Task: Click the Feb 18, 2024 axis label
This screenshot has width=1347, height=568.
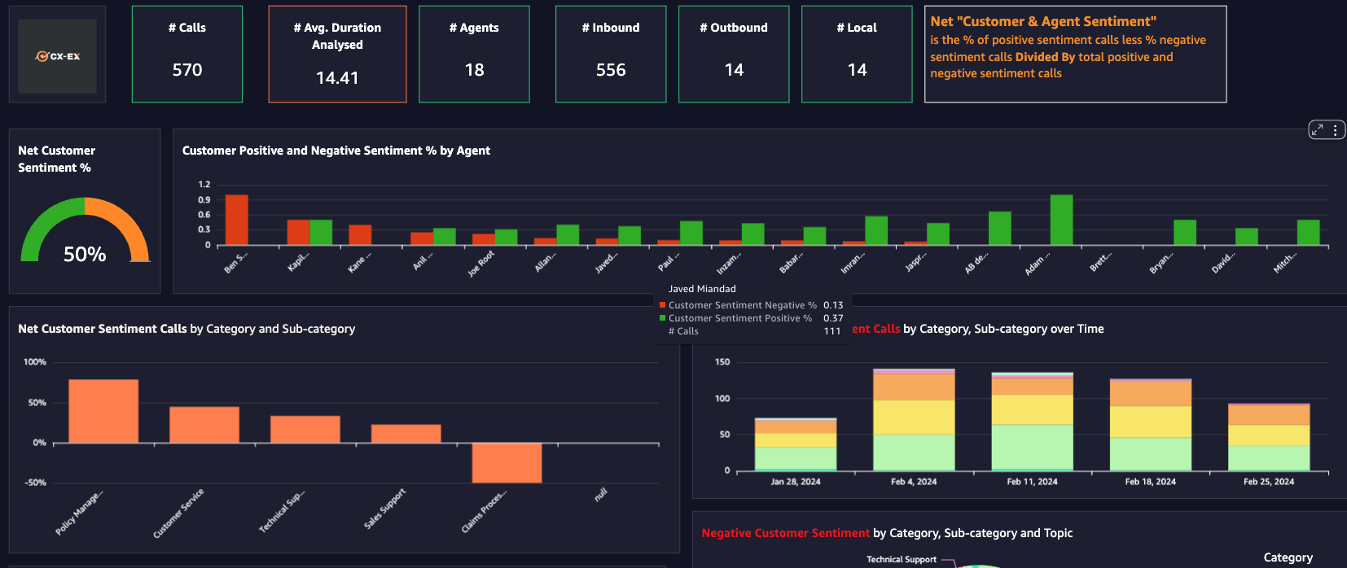Action: point(1151,482)
